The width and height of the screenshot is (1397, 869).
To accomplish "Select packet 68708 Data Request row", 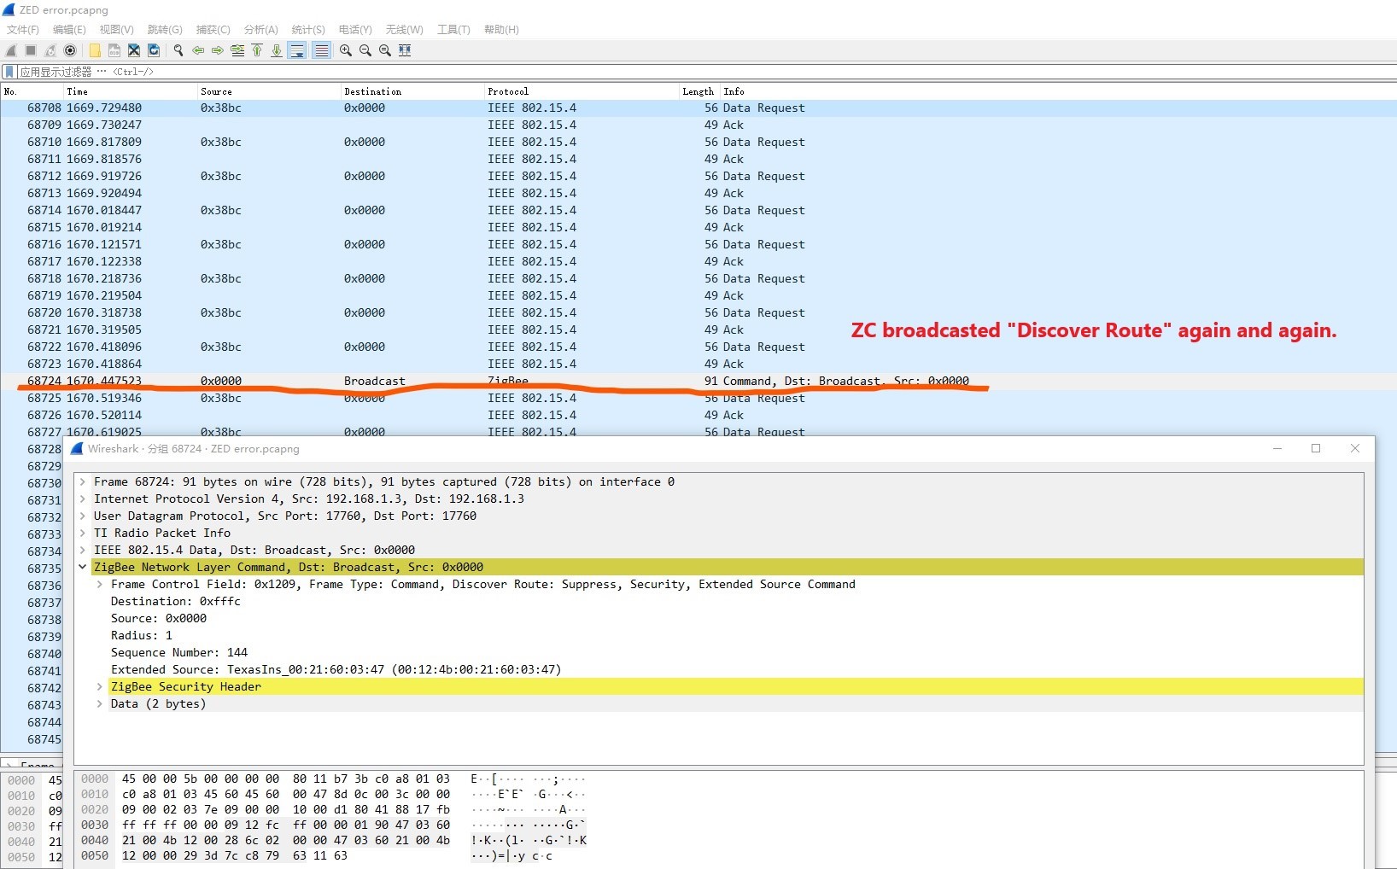I will tap(698, 108).
